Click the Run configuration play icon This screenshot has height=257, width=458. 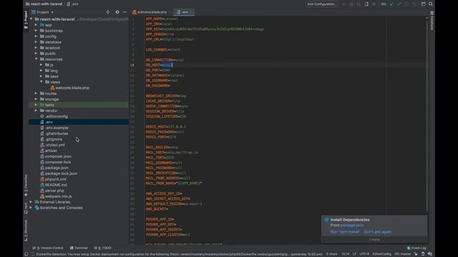coord(343,4)
